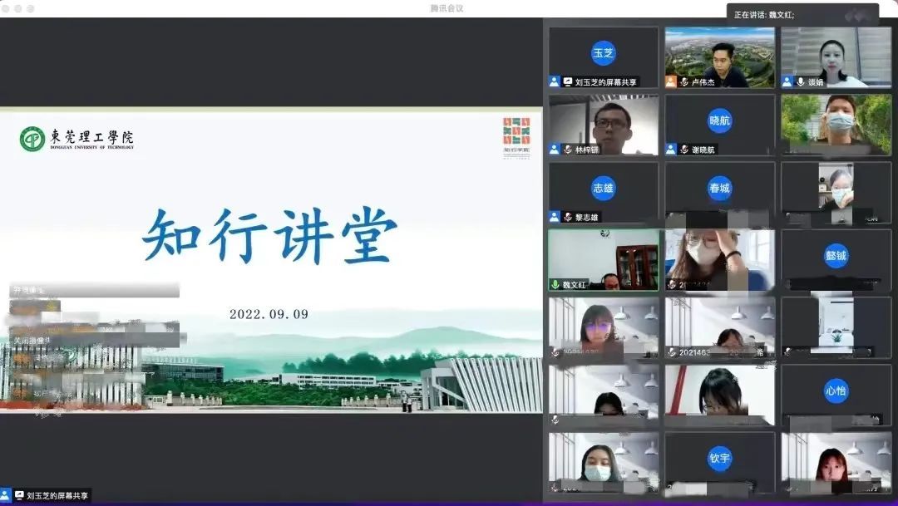The image size is (898, 506).
Task: Select the video tile with green foliage background
Action: (x=836, y=125)
